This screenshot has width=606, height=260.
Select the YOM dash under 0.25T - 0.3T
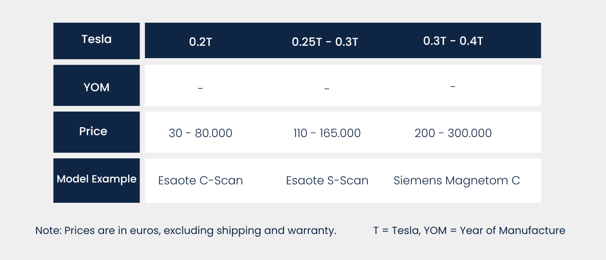pos(327,88)
